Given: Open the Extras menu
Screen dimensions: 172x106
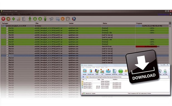Looking at the screenshot, I should pyautogui.click(x=9, y=14).
